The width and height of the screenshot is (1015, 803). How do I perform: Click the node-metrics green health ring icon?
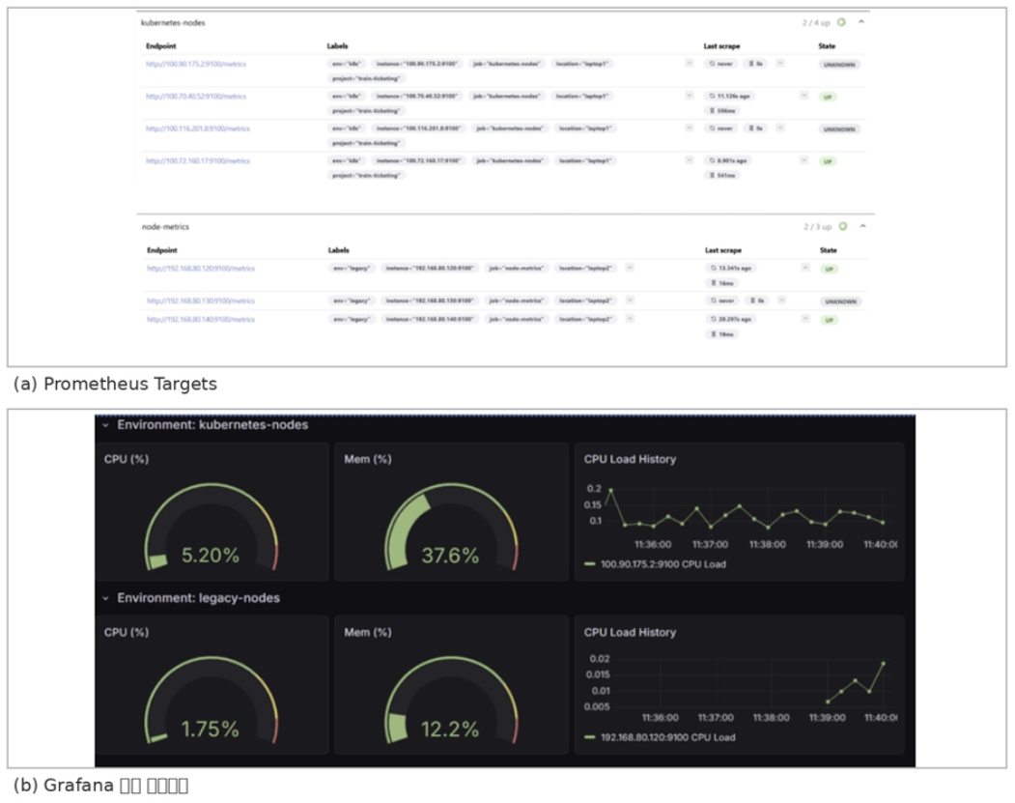coord(843,227)
